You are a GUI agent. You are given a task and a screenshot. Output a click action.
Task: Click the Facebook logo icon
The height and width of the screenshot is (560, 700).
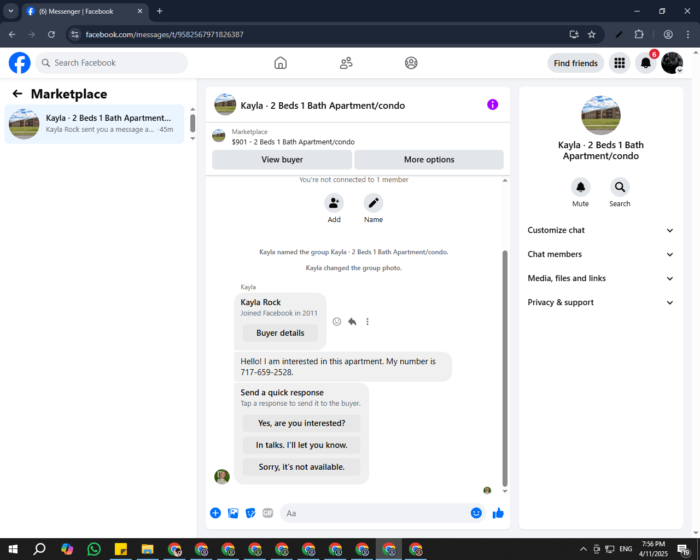[x=20, y=63]
